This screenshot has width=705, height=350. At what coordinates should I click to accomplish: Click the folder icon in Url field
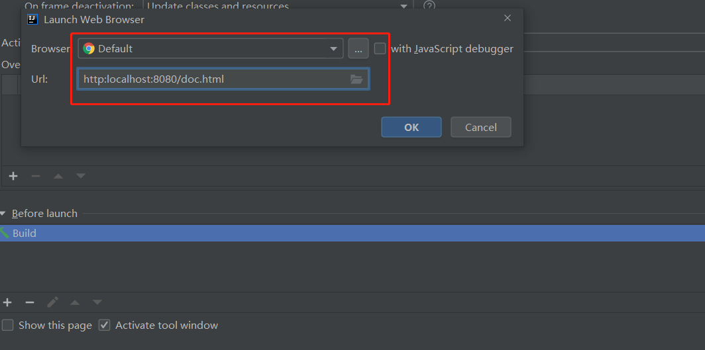356,79
